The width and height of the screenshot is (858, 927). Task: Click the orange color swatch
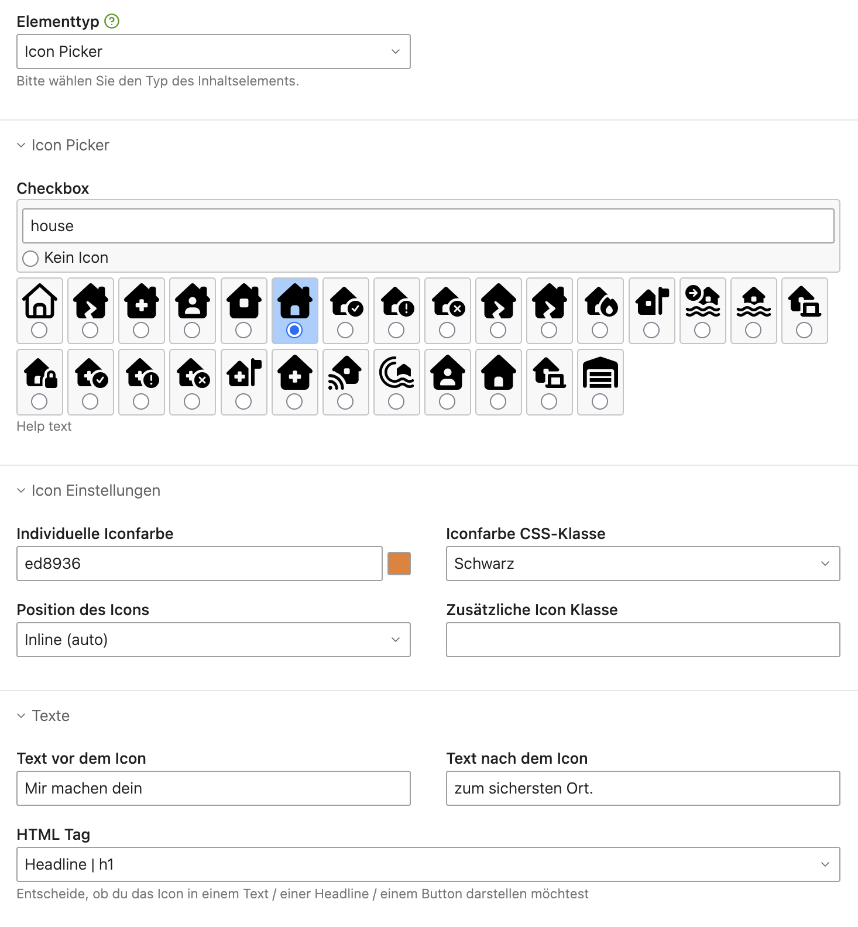[x=399, y=564]
